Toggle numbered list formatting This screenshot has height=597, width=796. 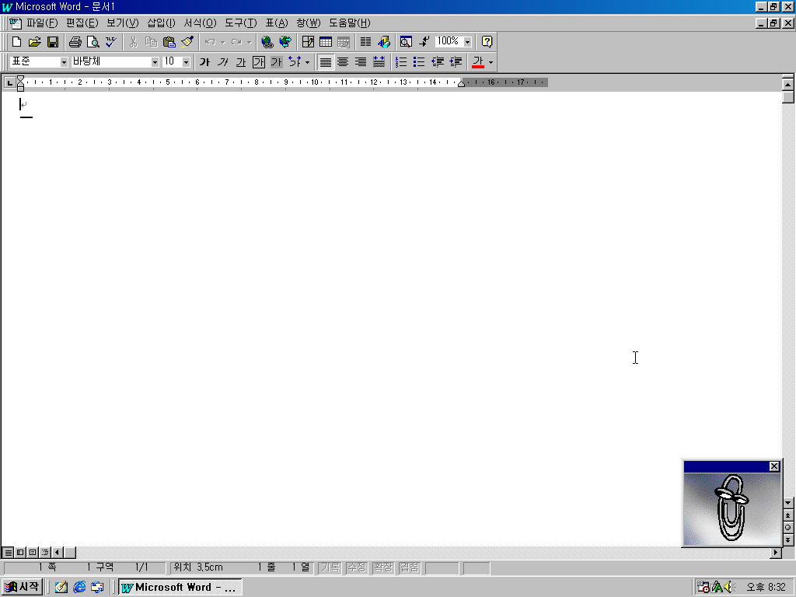coord(401,62)
